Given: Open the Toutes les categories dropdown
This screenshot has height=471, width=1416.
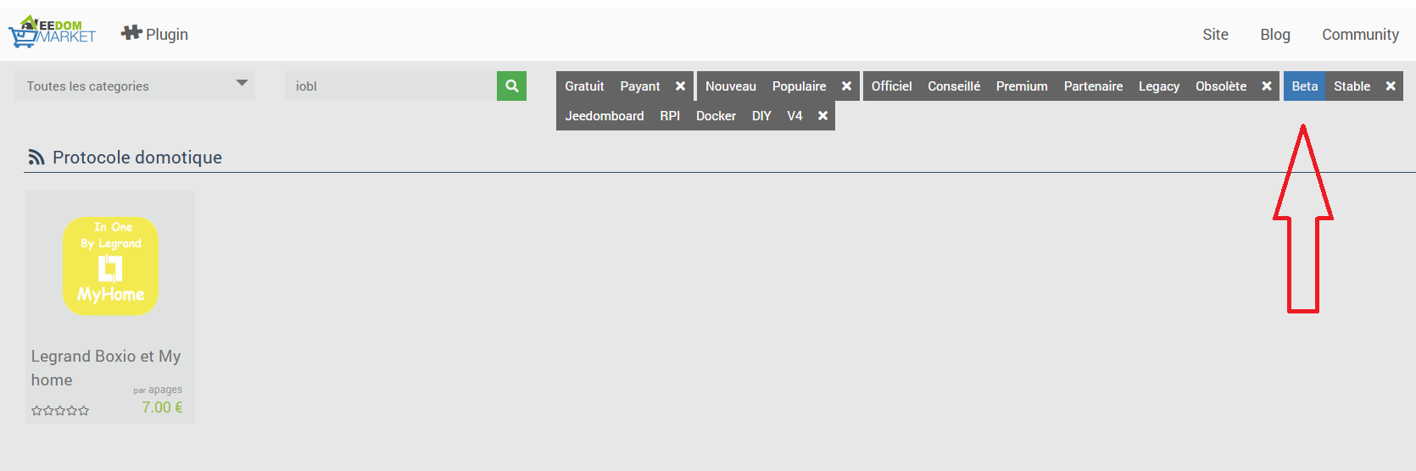Looking at the screenshot, I should (x=135, y=86).
